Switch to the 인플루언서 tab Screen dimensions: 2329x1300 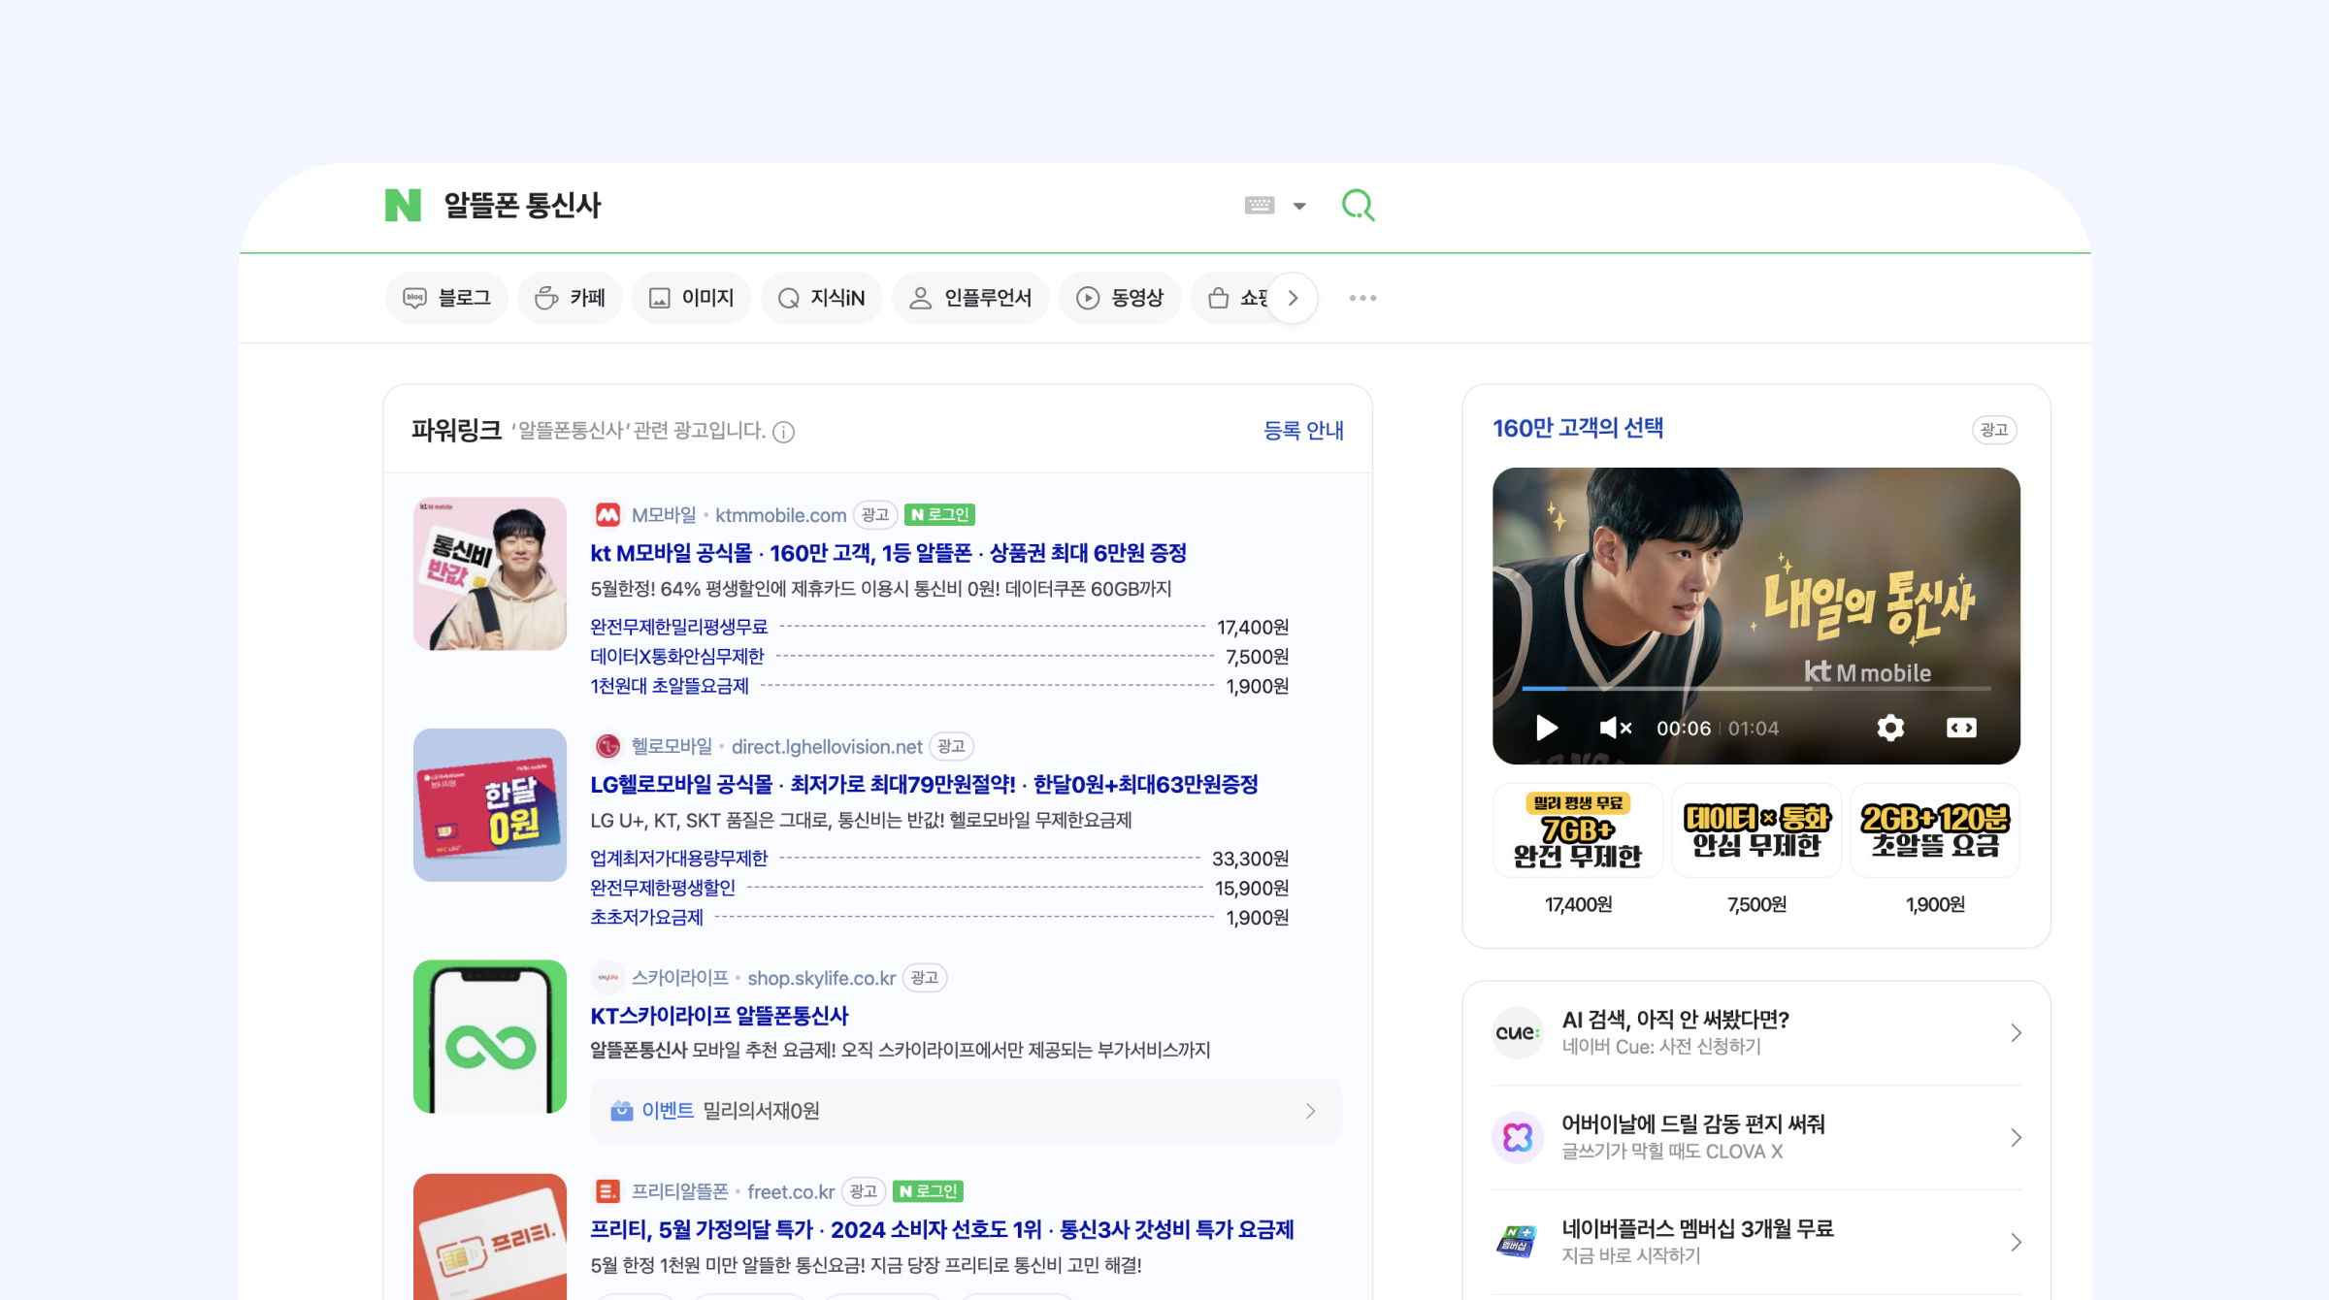click(970, 298)
